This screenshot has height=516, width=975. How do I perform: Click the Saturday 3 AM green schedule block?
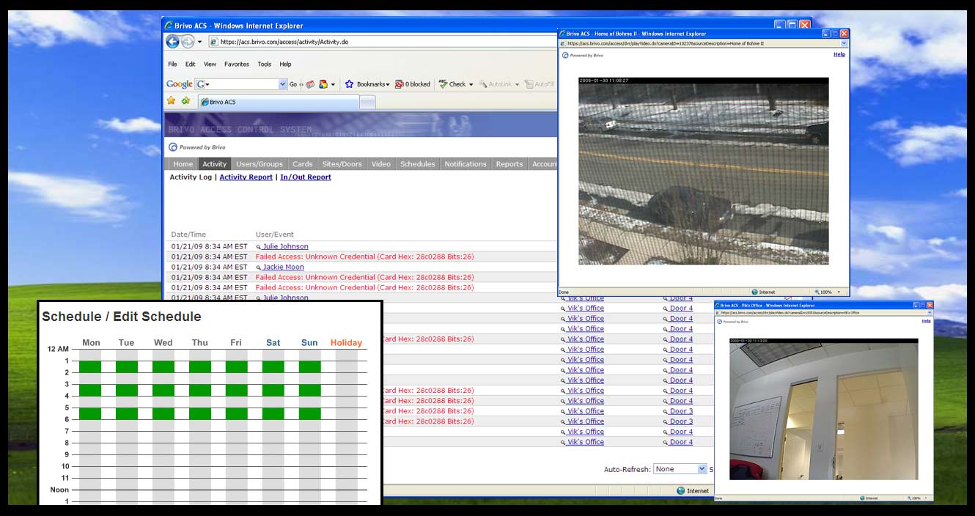[x=273, y=390]
